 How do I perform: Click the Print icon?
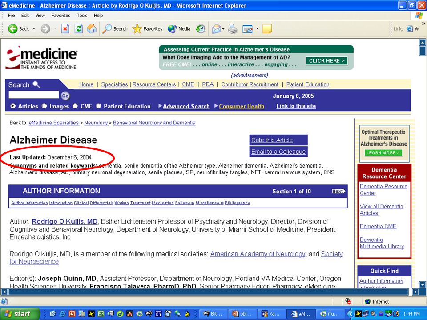click(x=233, y=28)
